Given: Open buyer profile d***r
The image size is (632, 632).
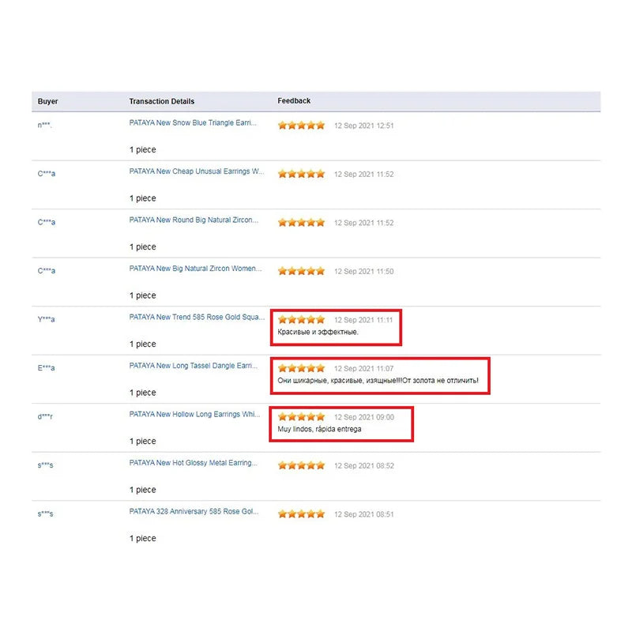Looking at the screenshot, I should tap(45, 416).
